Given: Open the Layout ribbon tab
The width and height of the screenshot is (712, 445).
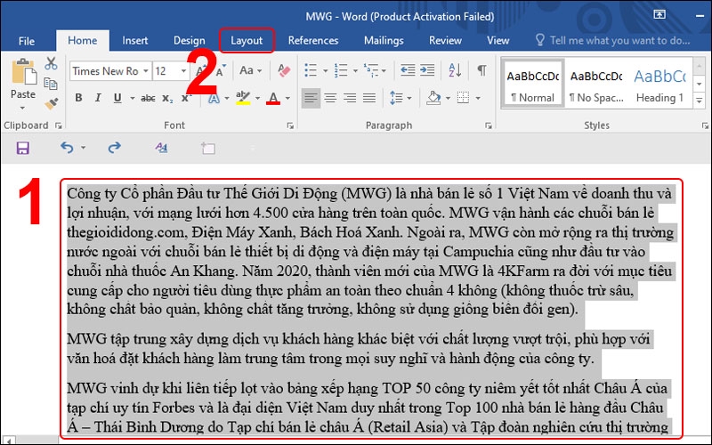Looking at the screenshot, I should coord(247,40).
